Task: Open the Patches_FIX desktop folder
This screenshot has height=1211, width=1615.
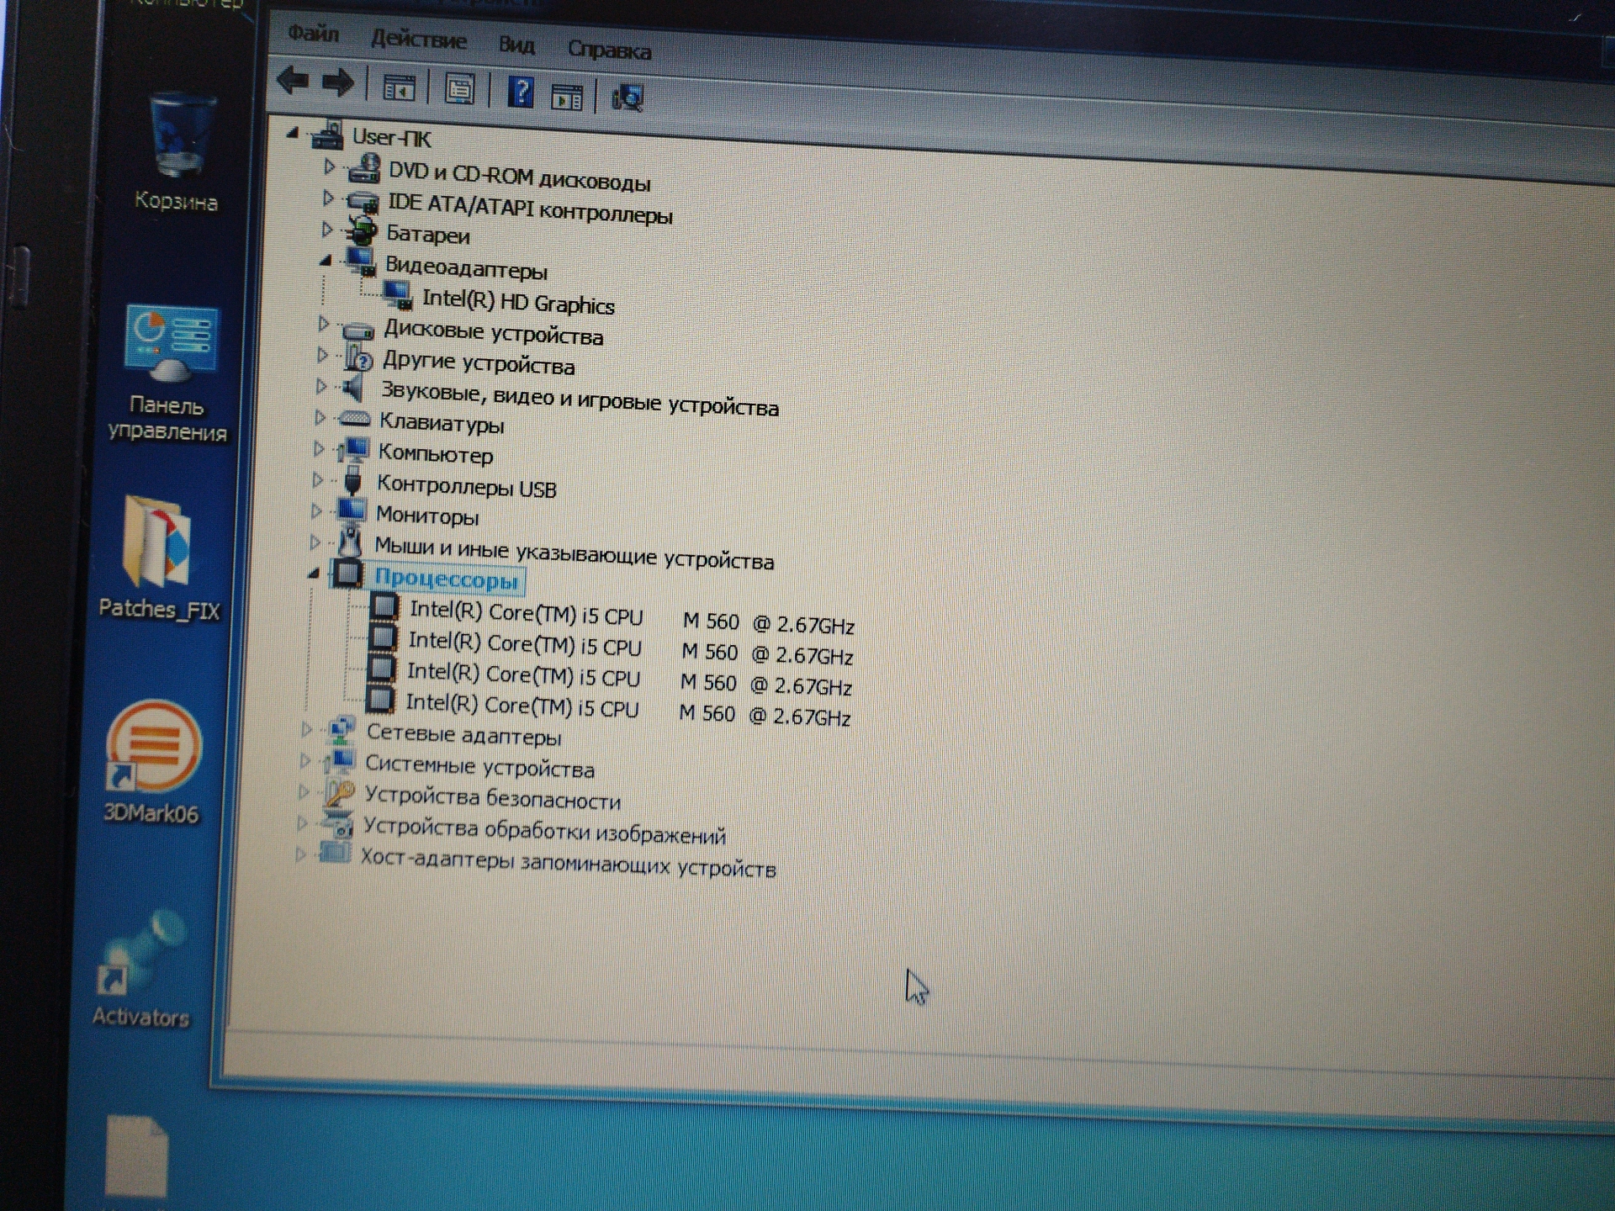Action: pos(158,558)
